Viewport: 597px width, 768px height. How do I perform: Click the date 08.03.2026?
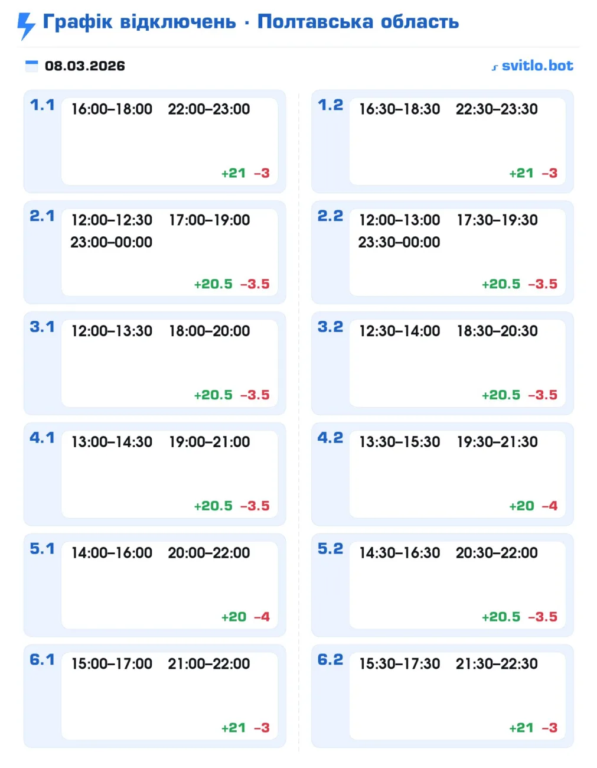85,66
